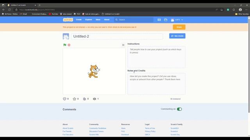
Task: Click the remix count icon
Action: coord(84,99)
